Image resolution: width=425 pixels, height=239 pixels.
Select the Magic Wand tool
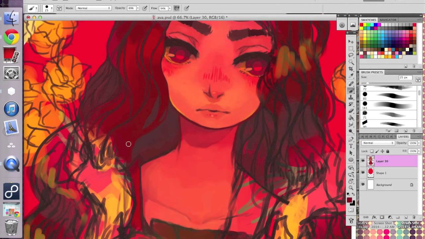pyautogui.click(x=351, y=61)
